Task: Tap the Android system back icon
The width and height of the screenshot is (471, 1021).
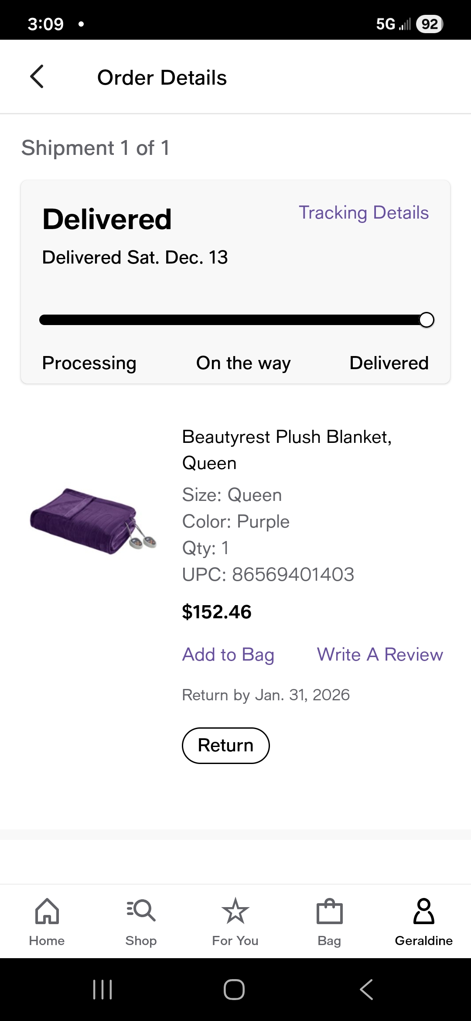Action: pos(367,989)
